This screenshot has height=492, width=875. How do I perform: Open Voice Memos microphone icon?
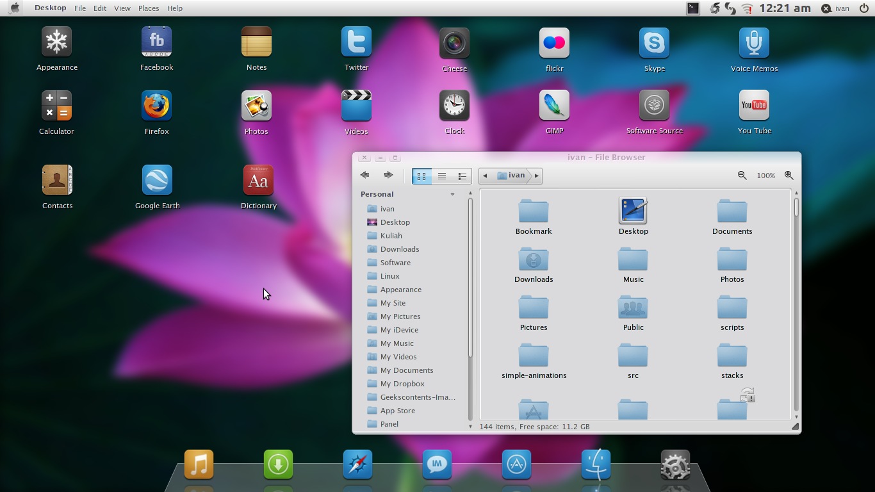tap(754, 43)
